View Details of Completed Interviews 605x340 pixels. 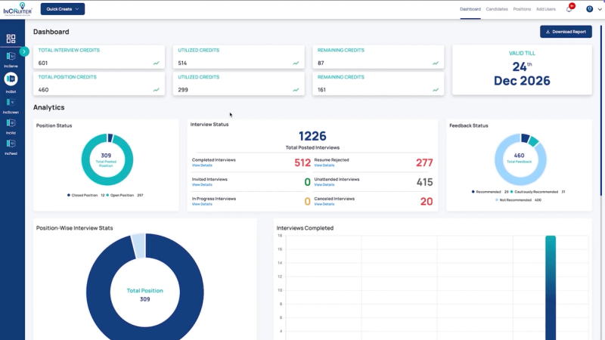(202, 165)
